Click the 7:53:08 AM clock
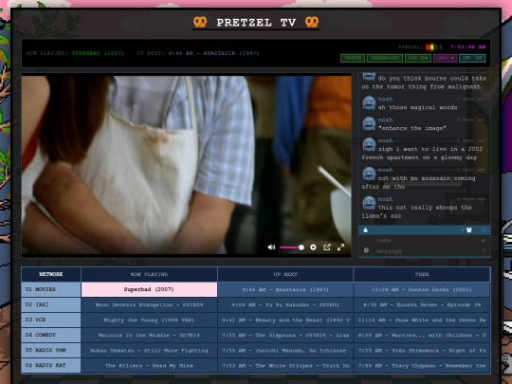The image size is (512, 384). (468, 46)
